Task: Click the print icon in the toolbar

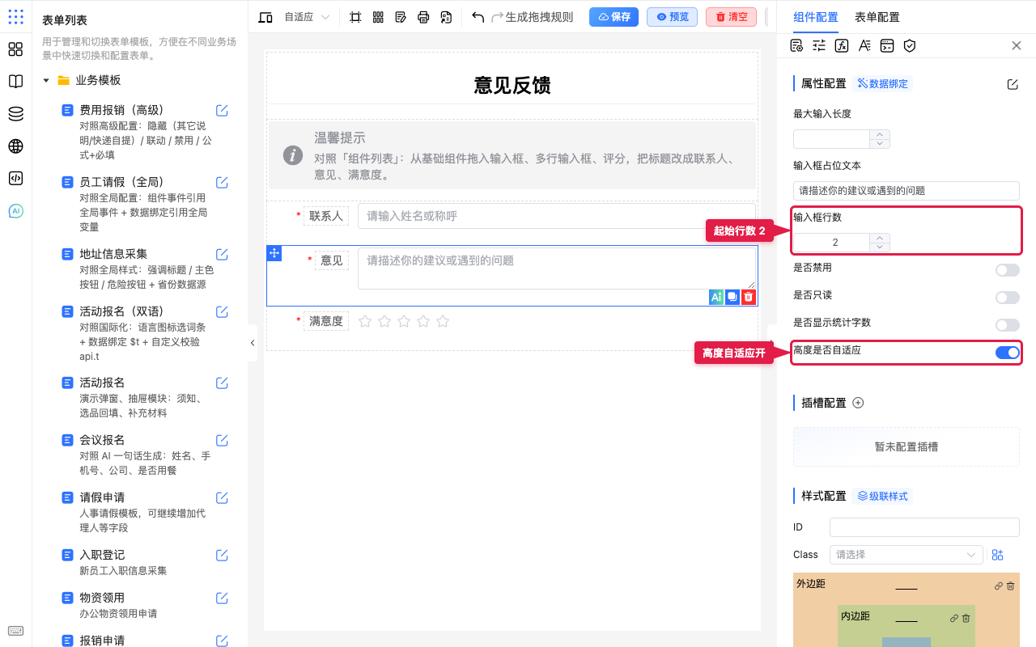Action: pyautogui.click(x=423, y=17)
